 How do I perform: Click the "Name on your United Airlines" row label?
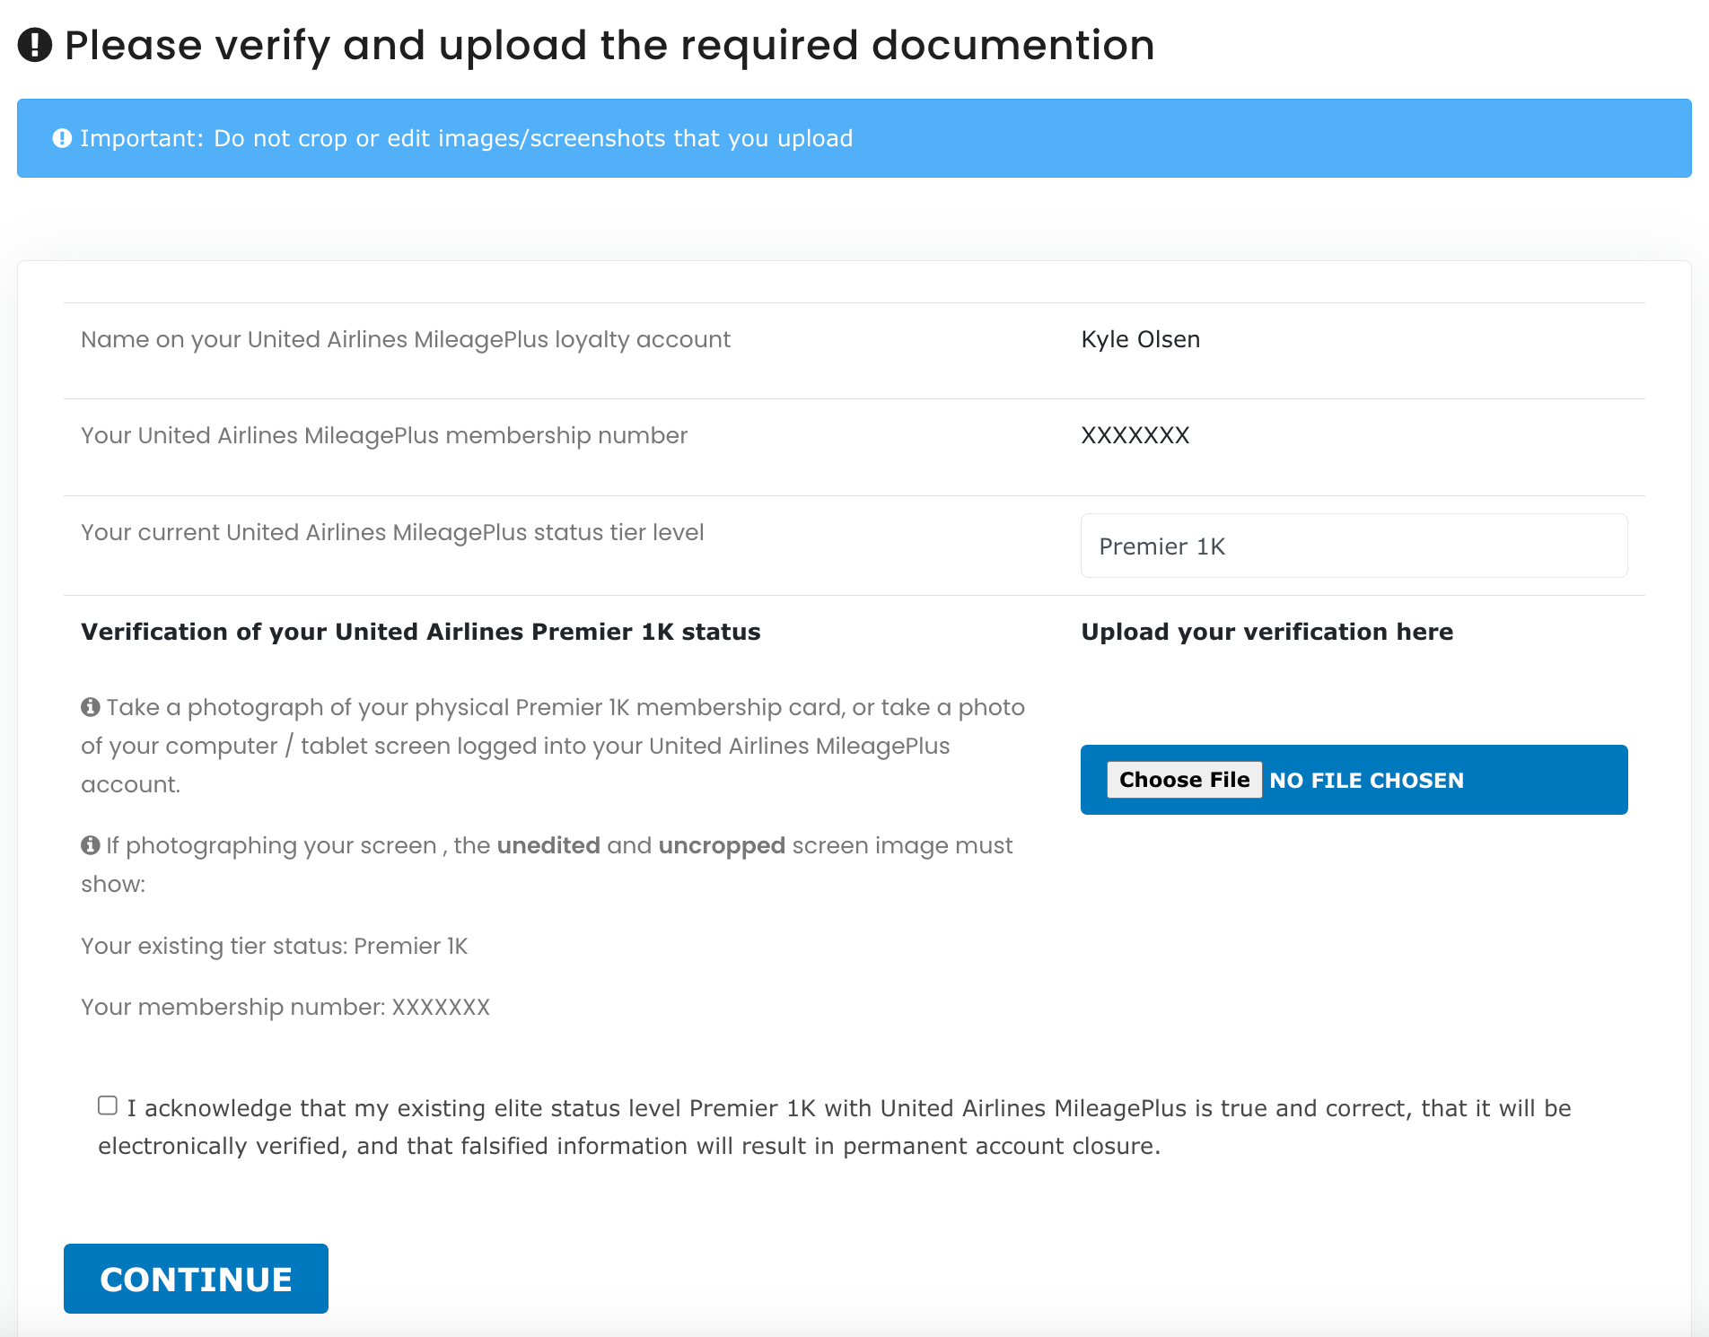coord(405,339)
